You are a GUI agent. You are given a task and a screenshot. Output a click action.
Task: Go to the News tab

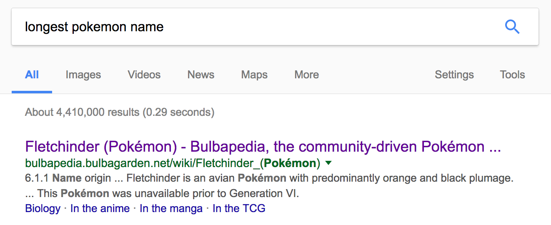click(x=201, y=75)
